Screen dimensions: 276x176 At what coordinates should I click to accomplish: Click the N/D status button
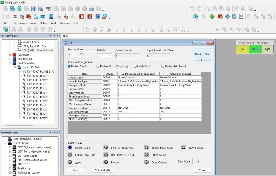click(267, 49)
